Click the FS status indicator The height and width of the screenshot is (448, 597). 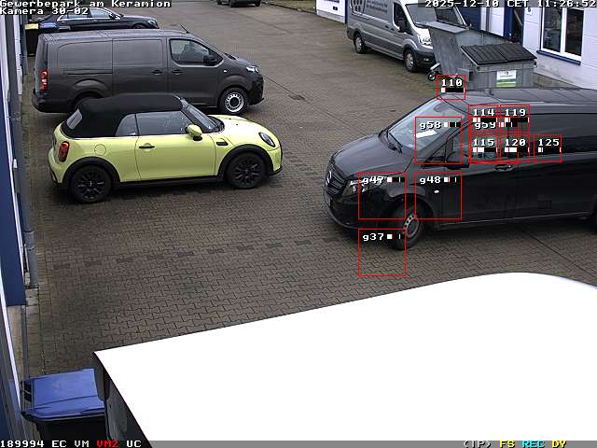507,443
